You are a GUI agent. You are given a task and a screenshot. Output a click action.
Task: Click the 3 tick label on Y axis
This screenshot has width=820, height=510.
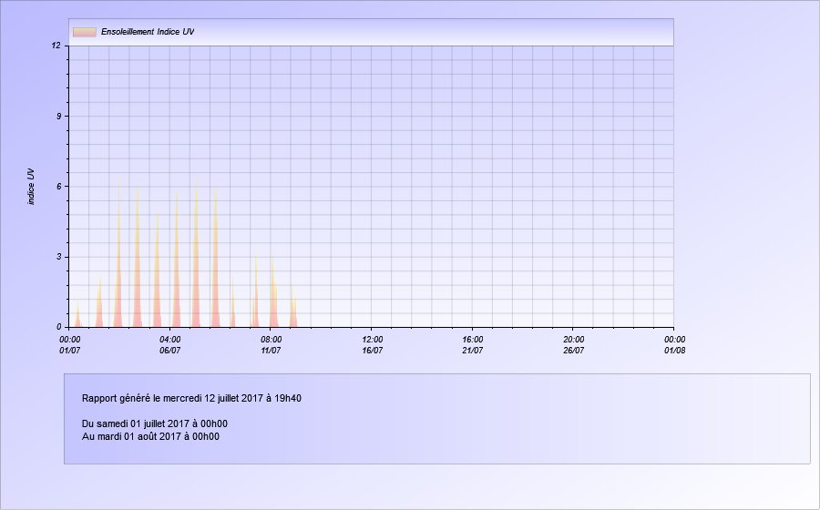coord(57,257)
